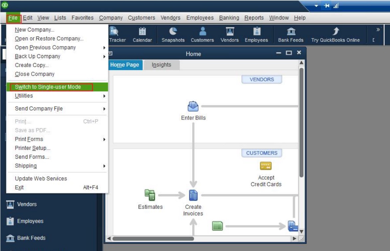Image resolution: width=390 pixels, height=251 pixels.
Task: Click the Snapshots pie chart icon
Action: click(x=173, y=31)
